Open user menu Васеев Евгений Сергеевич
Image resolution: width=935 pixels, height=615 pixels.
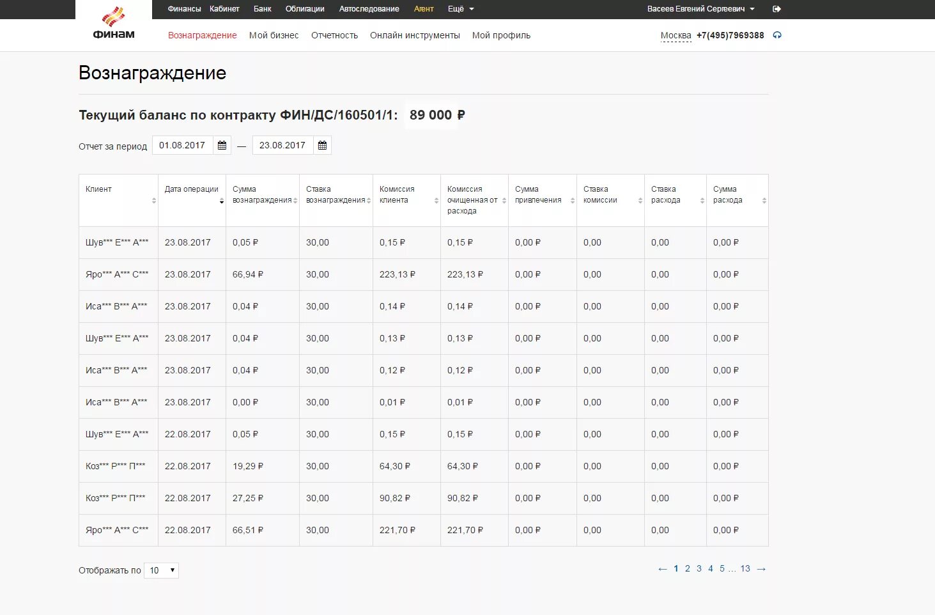(700, 9)
